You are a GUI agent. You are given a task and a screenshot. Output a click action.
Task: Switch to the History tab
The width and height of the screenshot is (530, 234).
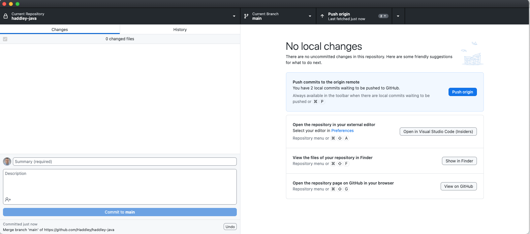pyautogui.click(x=180, y=30)
